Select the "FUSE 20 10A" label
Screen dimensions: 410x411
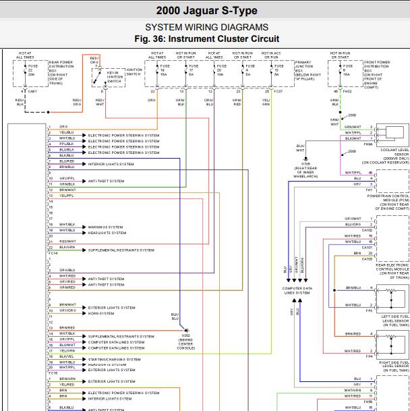pyautogui.click(x=222, y=70)
